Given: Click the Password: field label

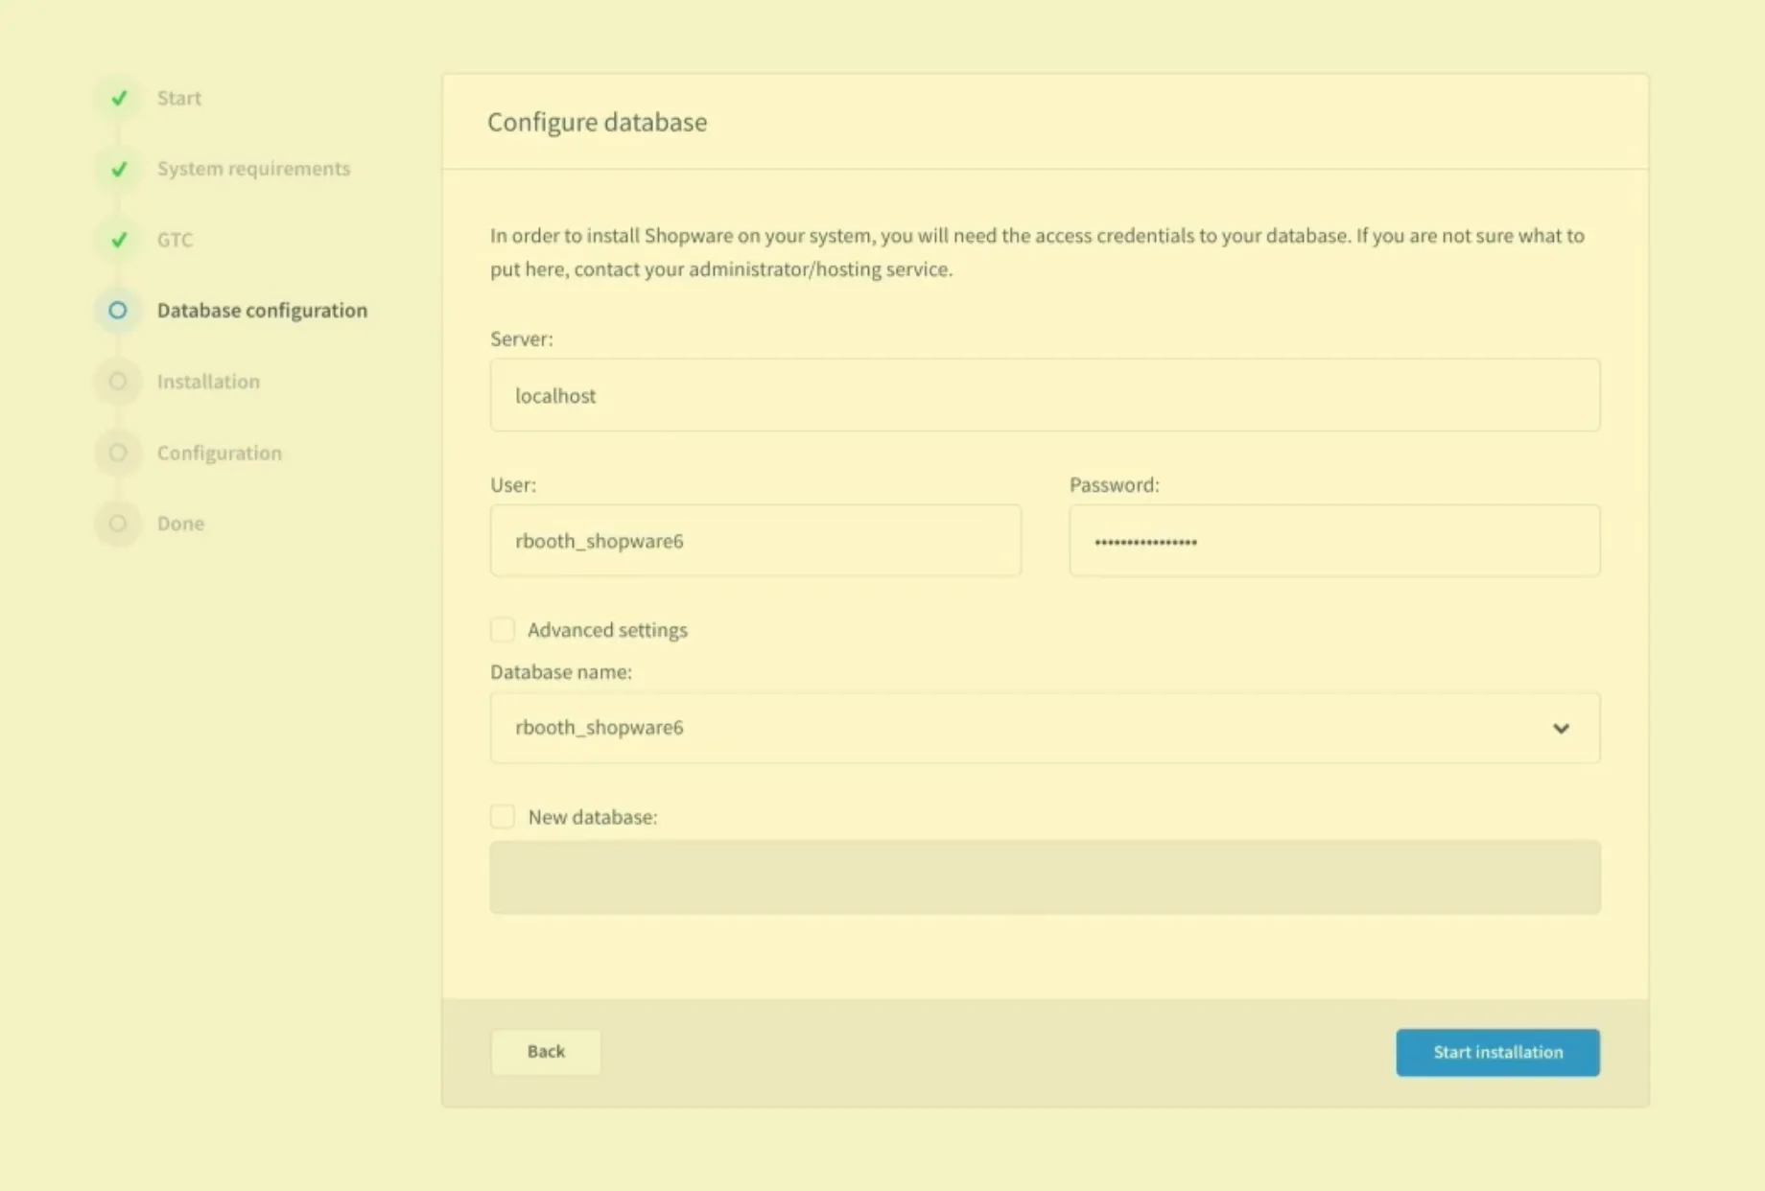Looking at the screenshot, I should 1115,484.
